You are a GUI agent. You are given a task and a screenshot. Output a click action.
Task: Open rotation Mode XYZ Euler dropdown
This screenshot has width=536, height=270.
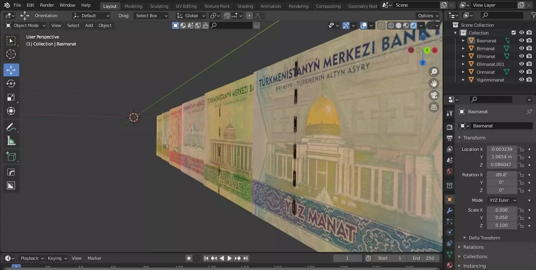point(502,200)
